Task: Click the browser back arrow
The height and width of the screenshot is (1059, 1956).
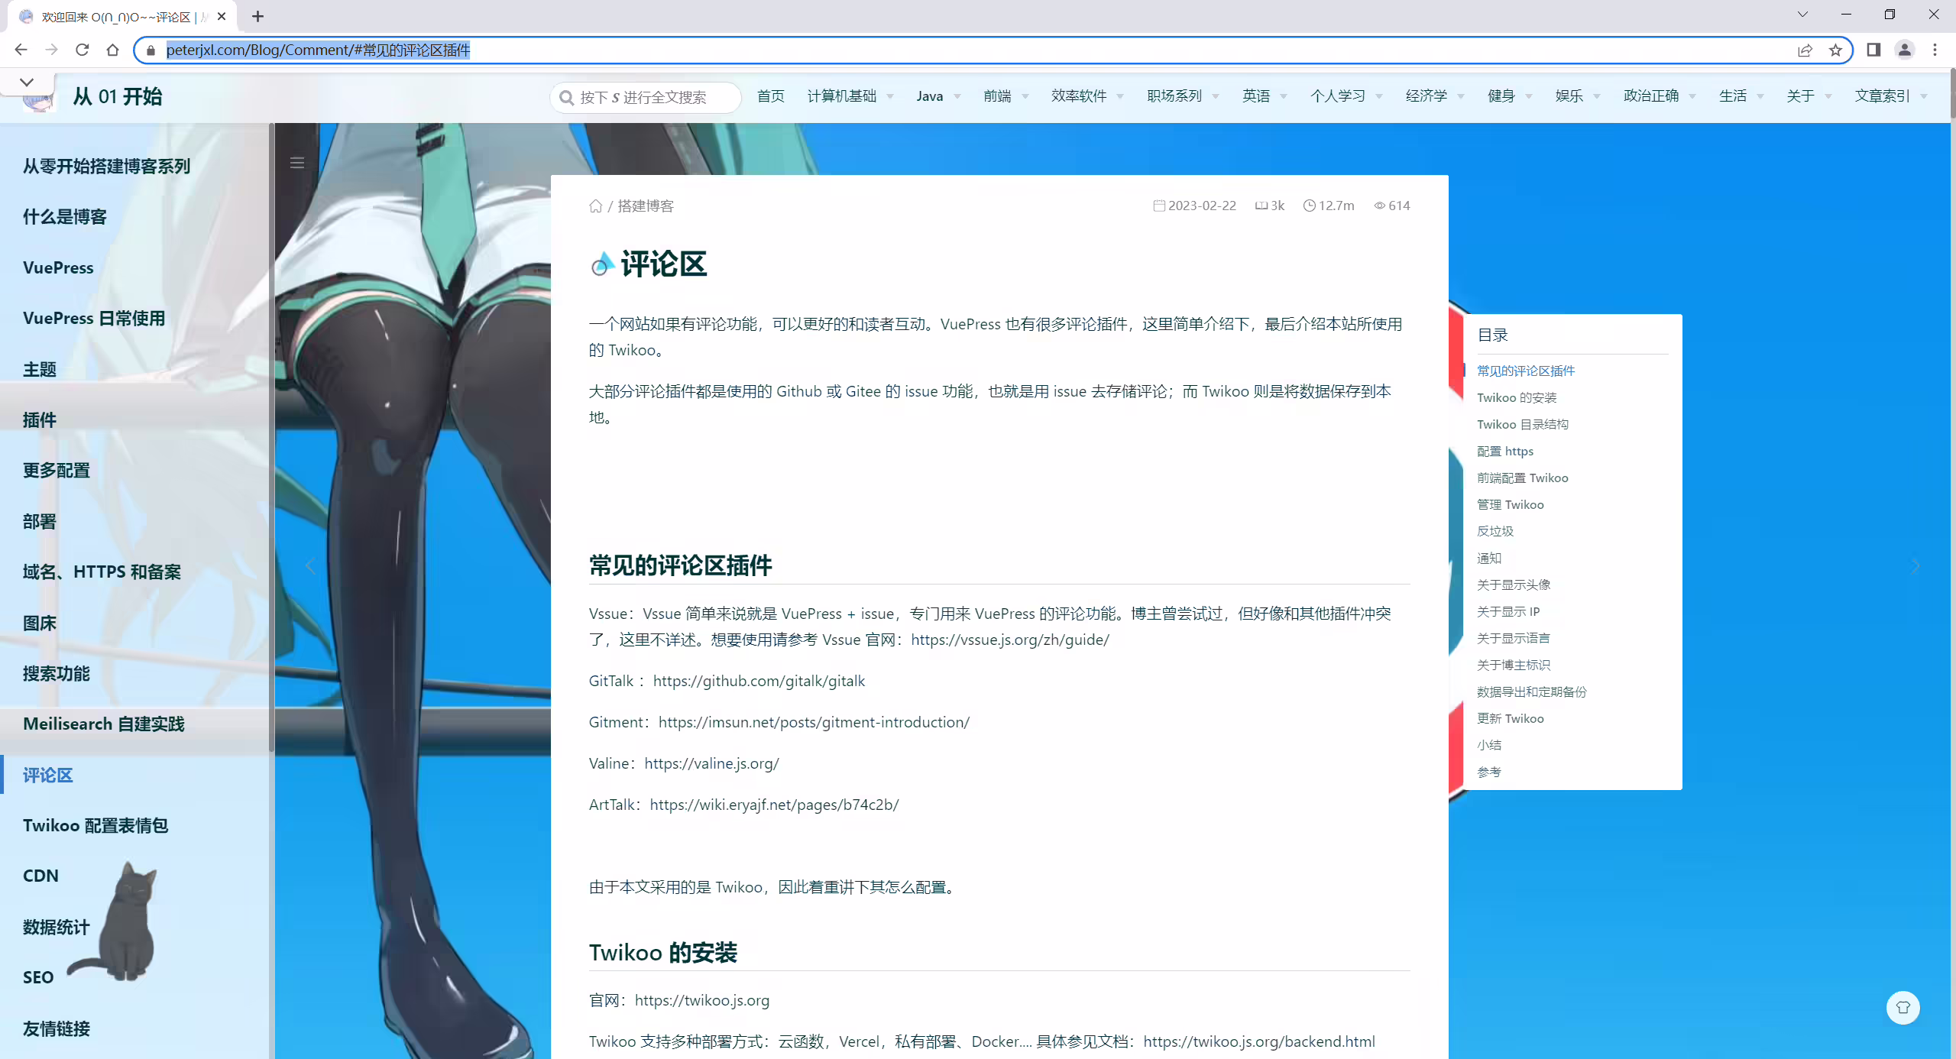Action: click(x=21, y=50)
